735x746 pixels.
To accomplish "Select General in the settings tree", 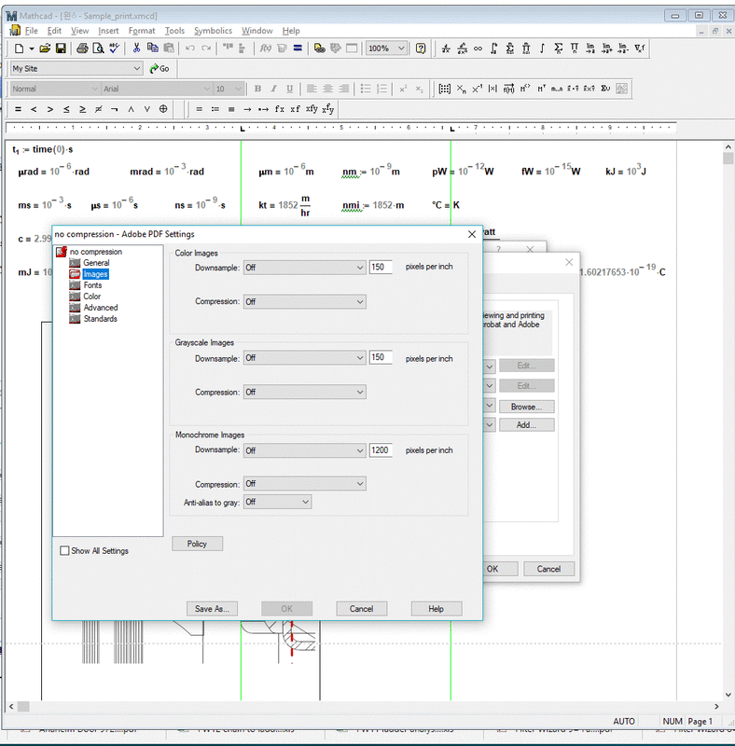I will (96, 263).
